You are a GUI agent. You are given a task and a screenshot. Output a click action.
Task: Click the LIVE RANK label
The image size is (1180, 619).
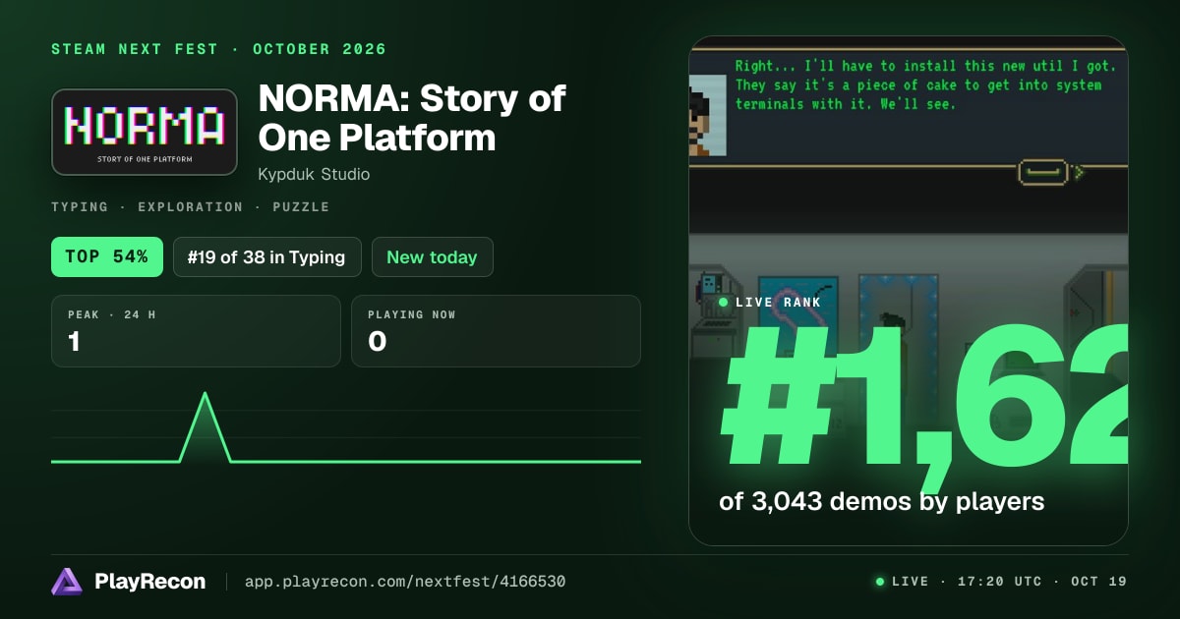point(778,303)
